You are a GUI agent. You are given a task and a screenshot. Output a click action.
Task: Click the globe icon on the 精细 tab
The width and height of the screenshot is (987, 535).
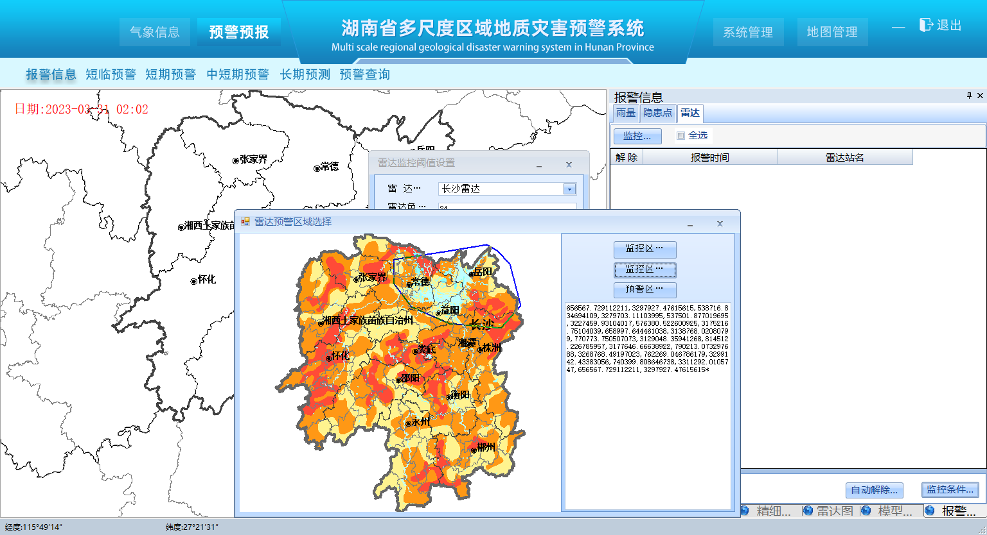(x=745, y=511)
